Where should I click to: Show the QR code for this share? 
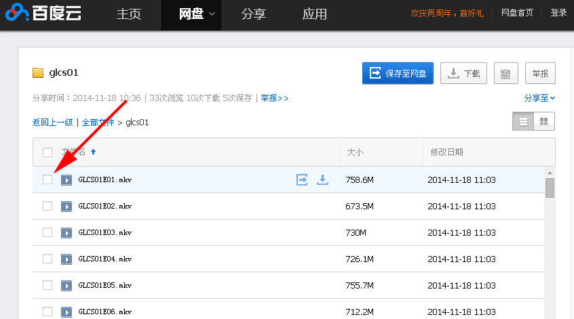point(505,73)
